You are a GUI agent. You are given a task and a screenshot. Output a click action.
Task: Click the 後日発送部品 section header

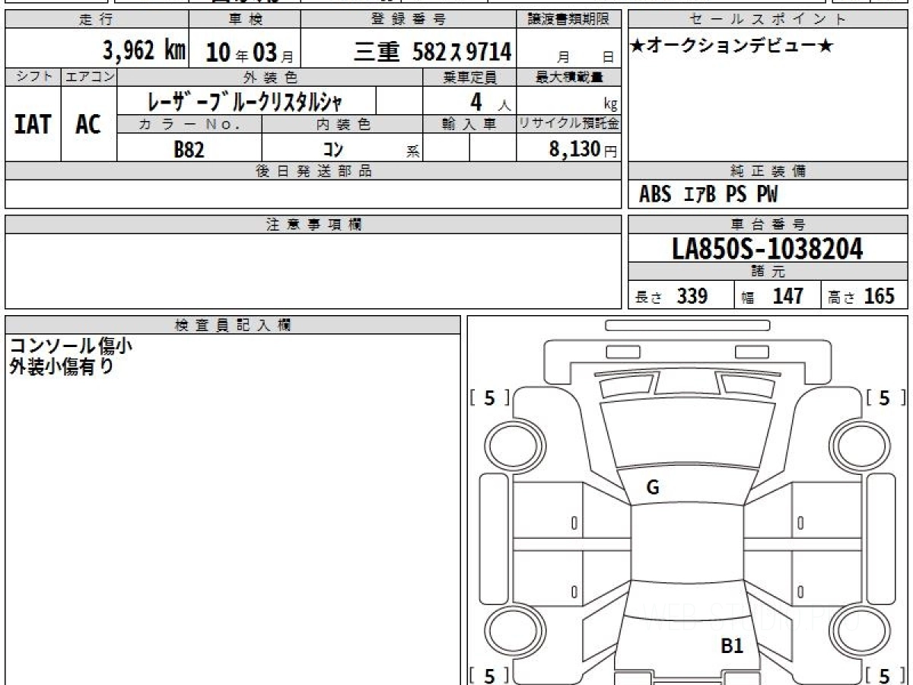tap(313, 170)
